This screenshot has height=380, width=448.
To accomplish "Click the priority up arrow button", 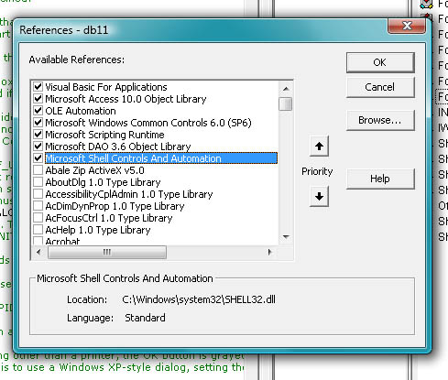I will tap(319, 147).
